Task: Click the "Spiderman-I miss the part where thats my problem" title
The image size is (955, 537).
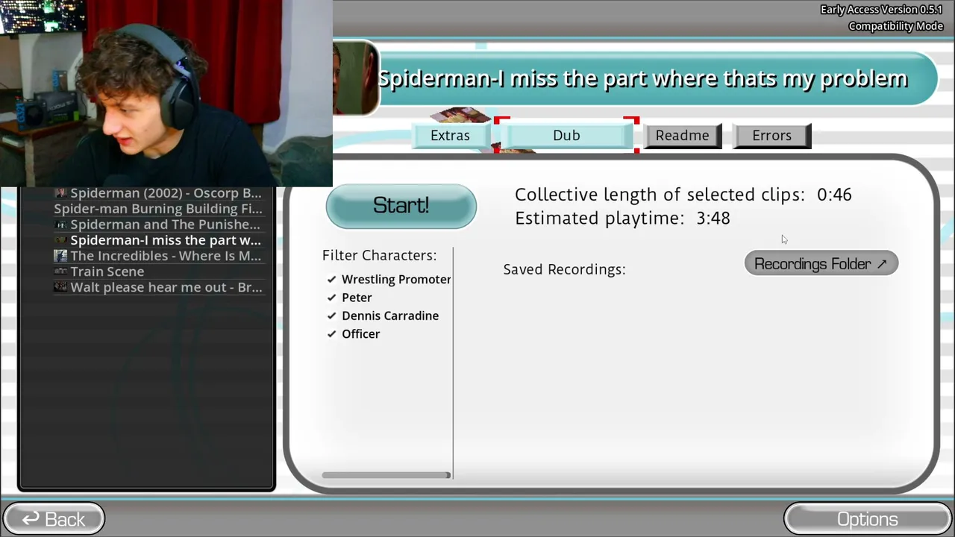Action: coord(643,79)
